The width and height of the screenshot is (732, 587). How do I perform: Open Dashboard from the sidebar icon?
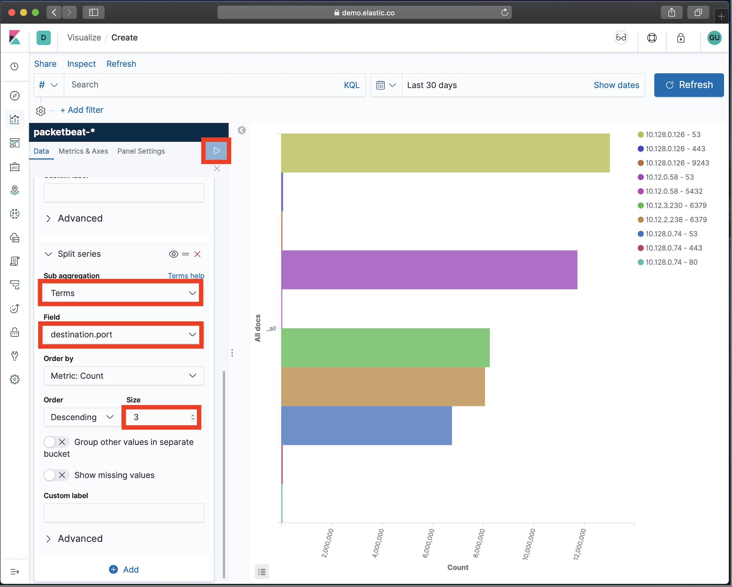15,143
